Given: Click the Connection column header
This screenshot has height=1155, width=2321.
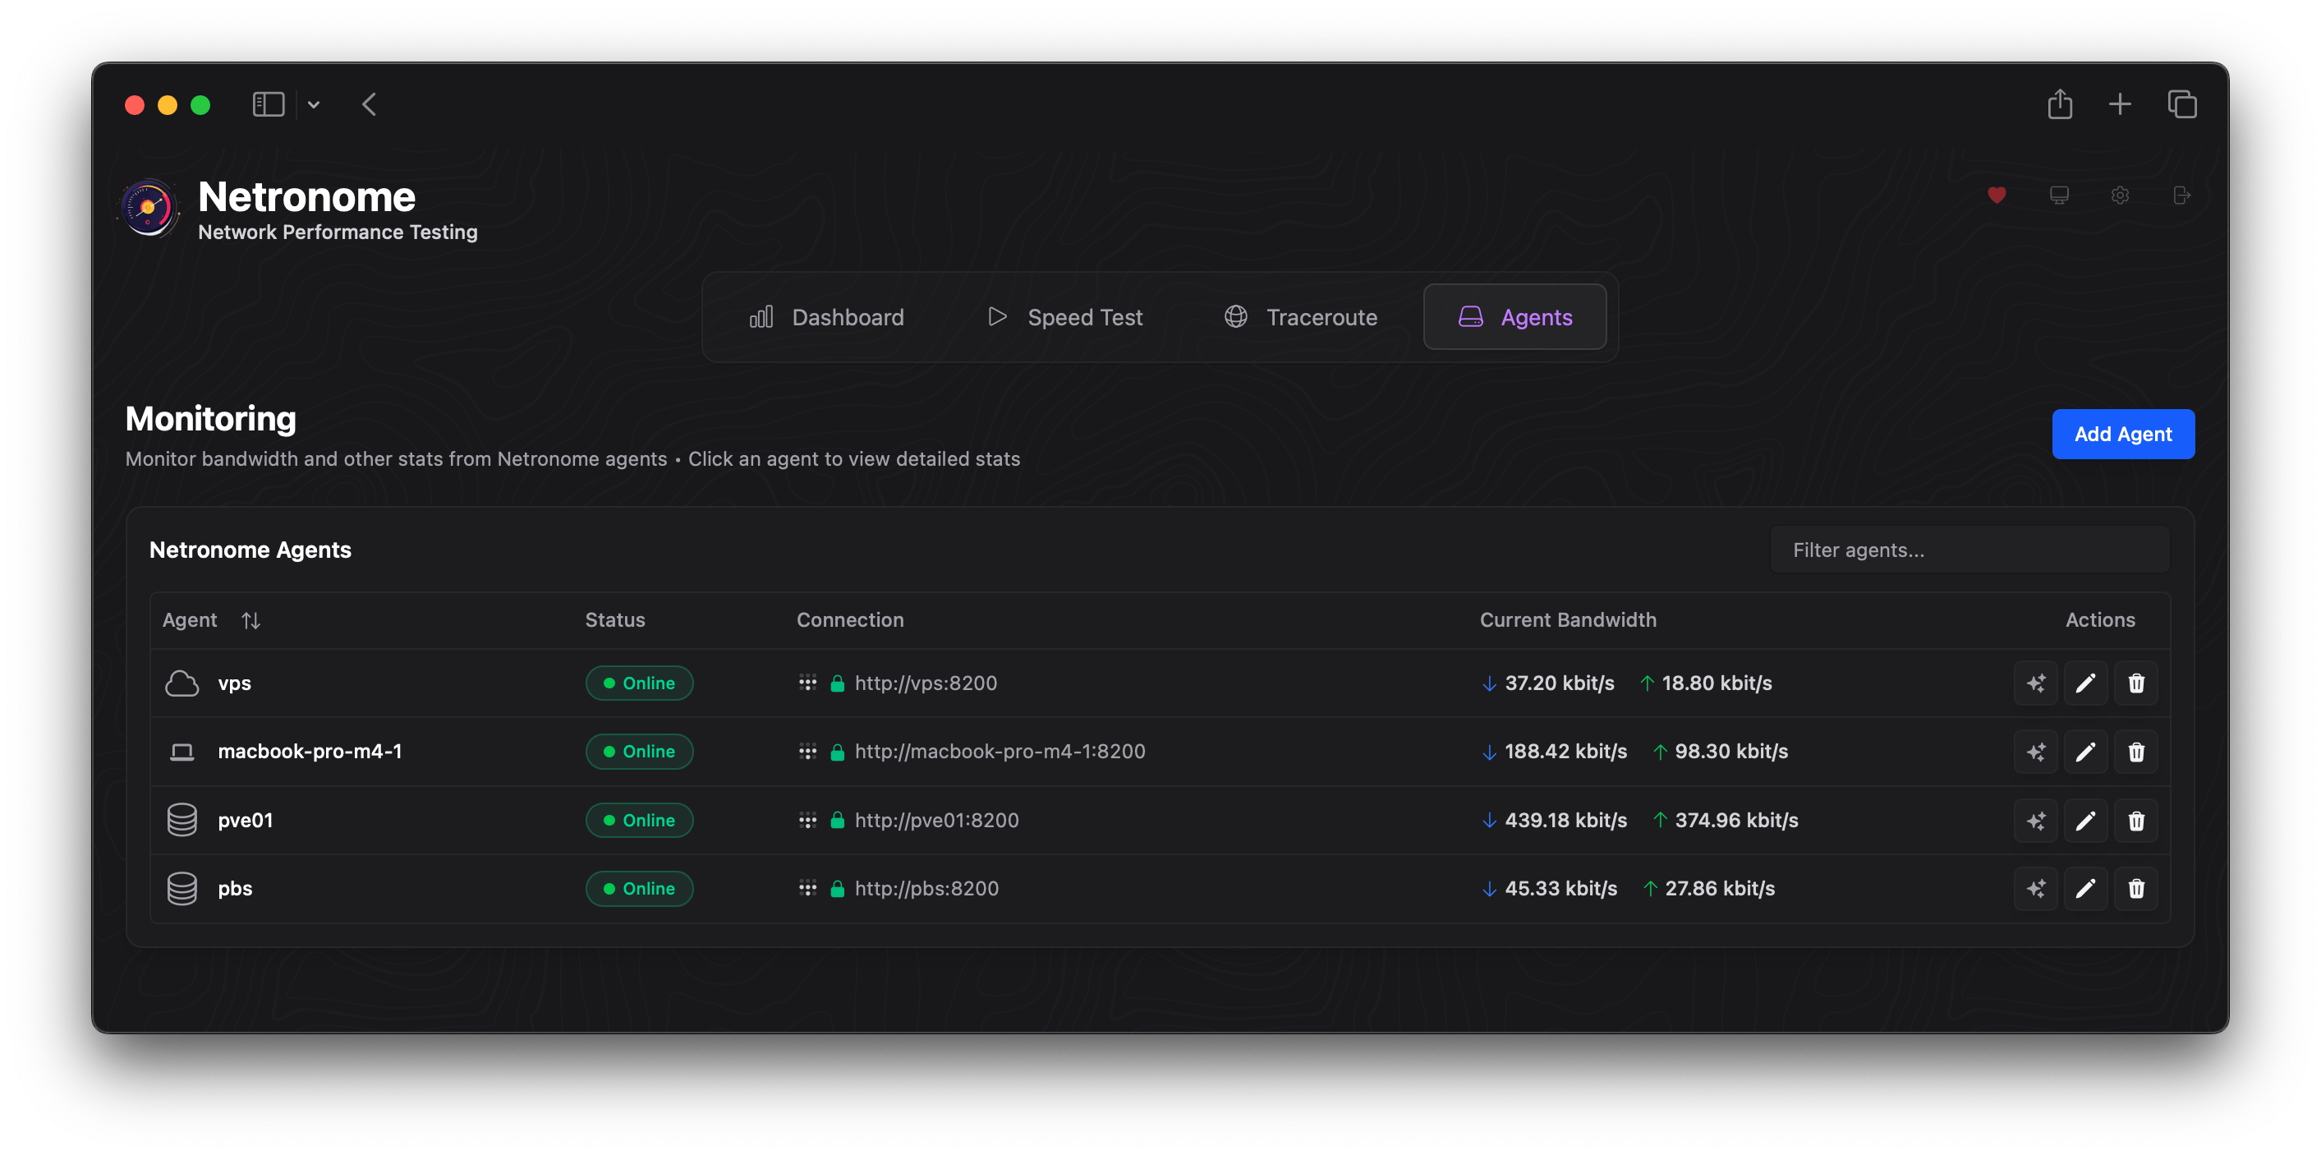Looking at the screenshot, I should pyautogui.click(x=850, y=620).
